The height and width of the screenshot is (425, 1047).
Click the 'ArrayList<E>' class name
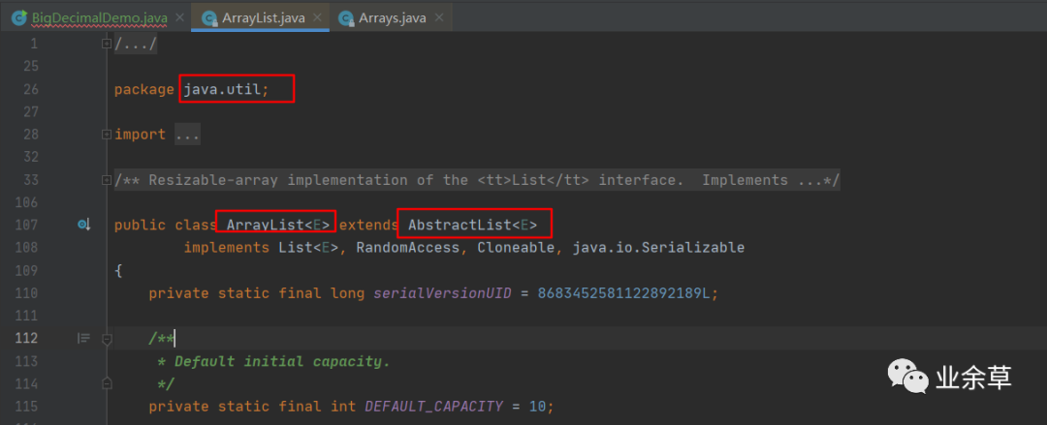click(278, 225)
